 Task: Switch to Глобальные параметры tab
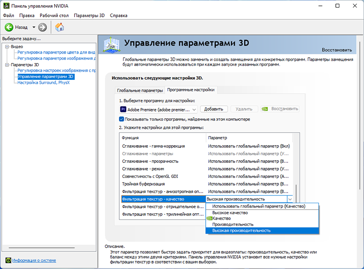(140, 90)
